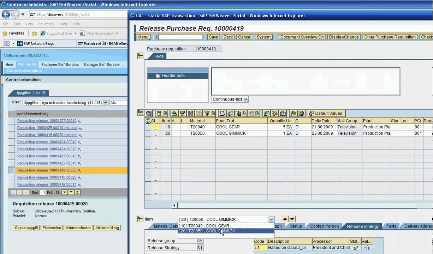Click the Quick Tabs icon in IE
Screen dimensions: 433x254
coord(7,43)
